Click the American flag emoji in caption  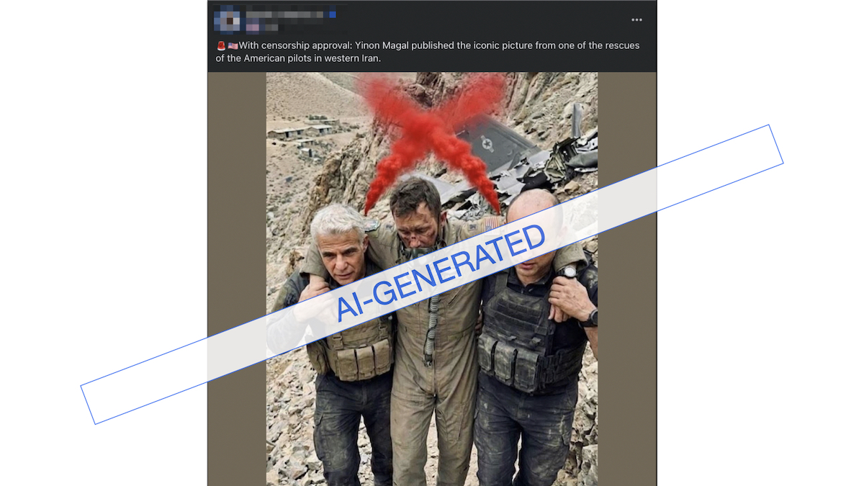233,46
